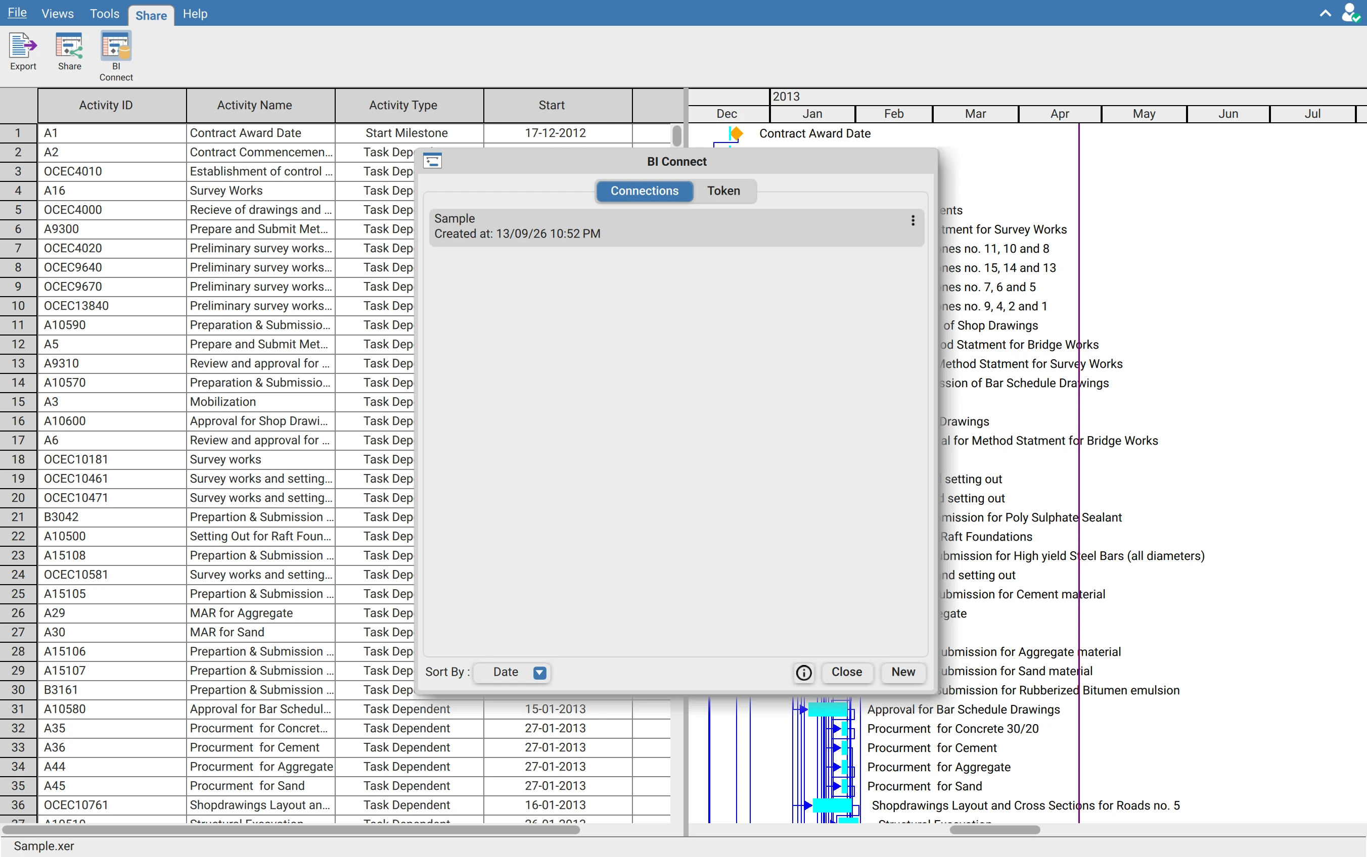The image size is (1367, 857).
Task: Click the table's horizontal scrollbar
Action: coord(290,830)
